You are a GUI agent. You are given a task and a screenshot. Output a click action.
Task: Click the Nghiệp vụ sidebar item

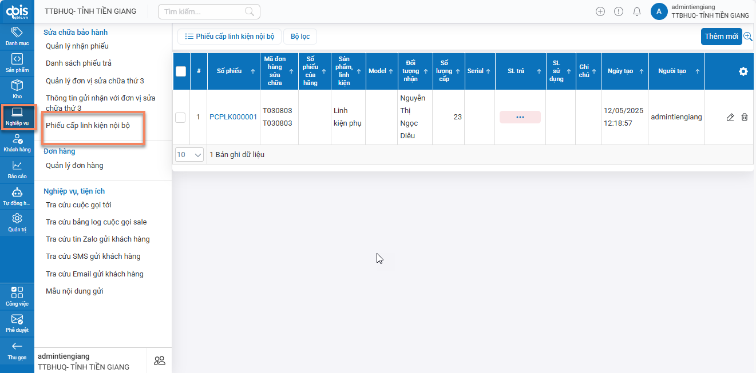[17, 116]
